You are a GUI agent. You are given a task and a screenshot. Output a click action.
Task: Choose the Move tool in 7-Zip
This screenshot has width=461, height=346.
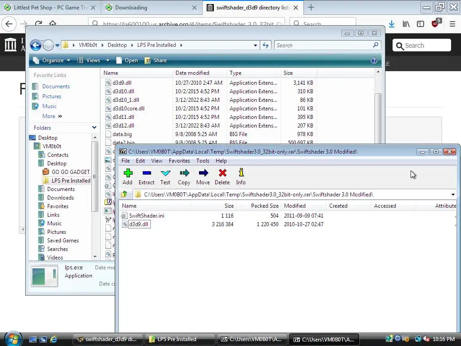(203, 177)
